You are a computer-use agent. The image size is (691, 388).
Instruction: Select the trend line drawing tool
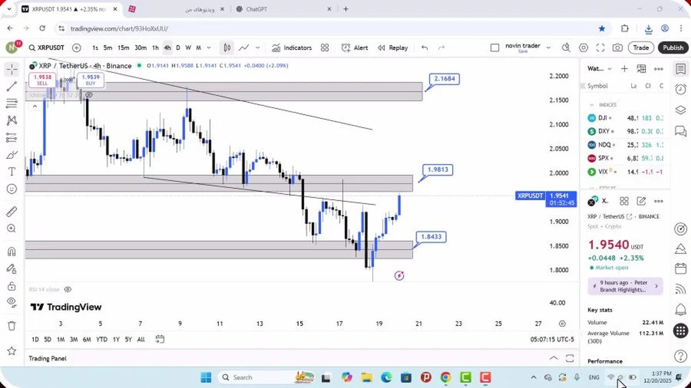click(x=12, y=86)
